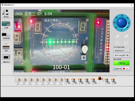Flip the eighth toggle switch on
Screen dimensions: 135x101
coord(113,80)
